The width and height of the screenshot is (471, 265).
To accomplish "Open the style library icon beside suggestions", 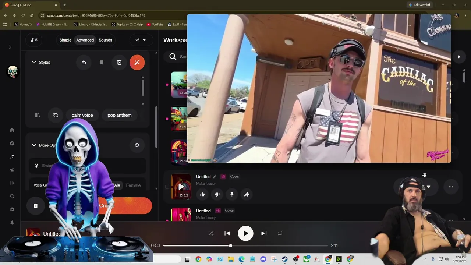I will (38, 115).
